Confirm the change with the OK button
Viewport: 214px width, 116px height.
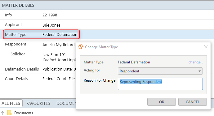click(162, 102)
